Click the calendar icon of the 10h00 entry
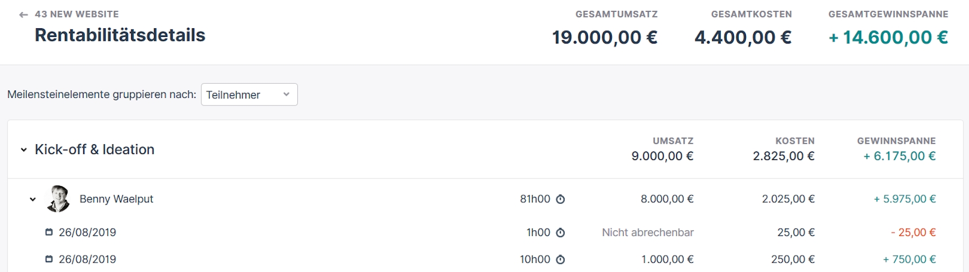 pyautogui.click(x=49, y=259)
